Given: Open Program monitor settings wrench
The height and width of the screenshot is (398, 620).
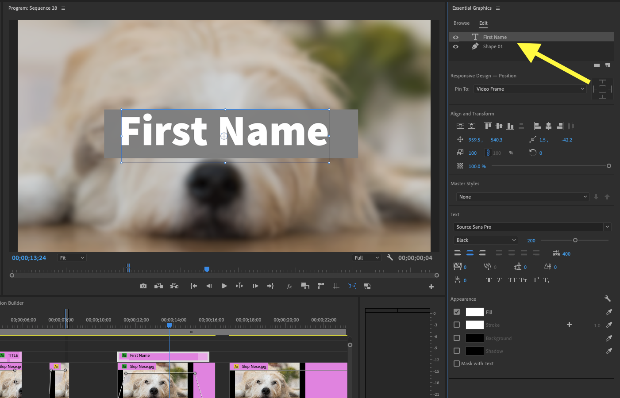Looking at the screenshot, I should point(390,257).
